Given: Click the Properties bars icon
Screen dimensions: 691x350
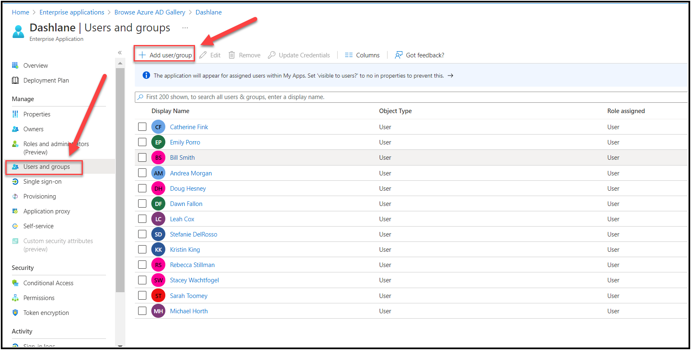Looking at the screenshot, I should 15,114.
